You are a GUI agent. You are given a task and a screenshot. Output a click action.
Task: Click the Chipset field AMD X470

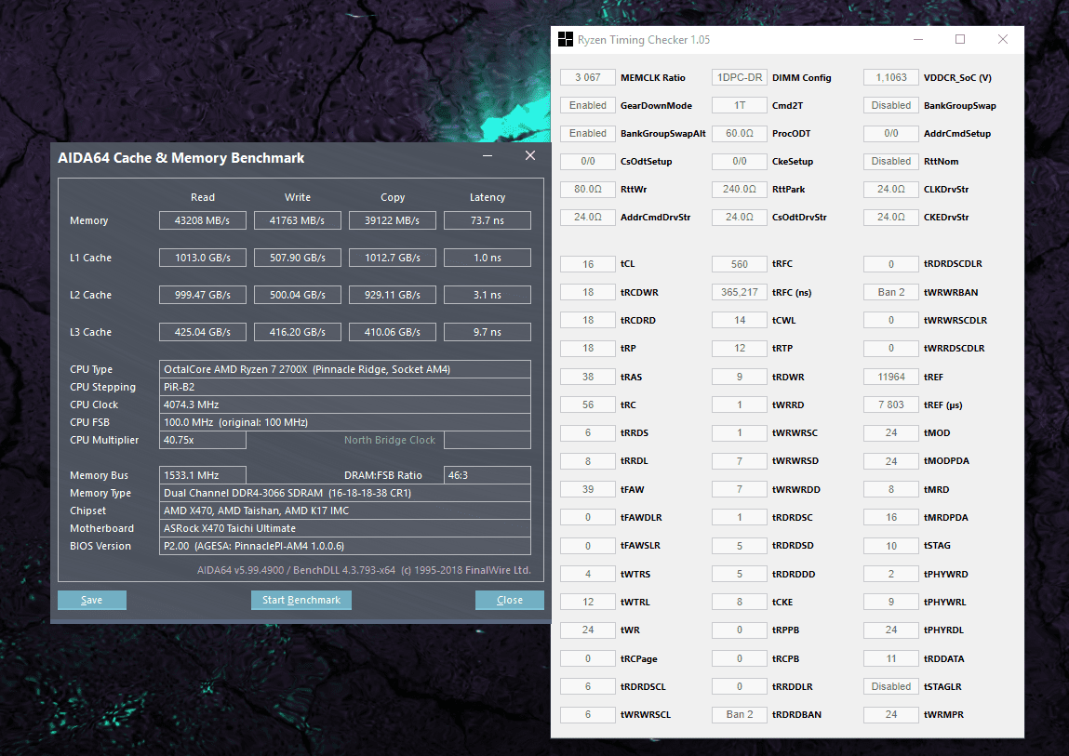coord(345,511)
